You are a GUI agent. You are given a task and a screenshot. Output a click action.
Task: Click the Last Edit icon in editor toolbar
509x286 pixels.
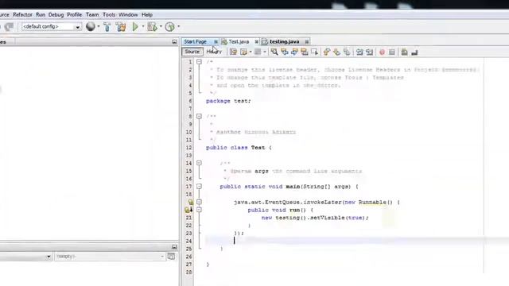click(233, 52)
